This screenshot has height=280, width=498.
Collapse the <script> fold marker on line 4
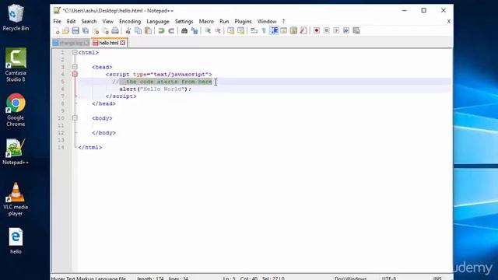tap(75, 74)
